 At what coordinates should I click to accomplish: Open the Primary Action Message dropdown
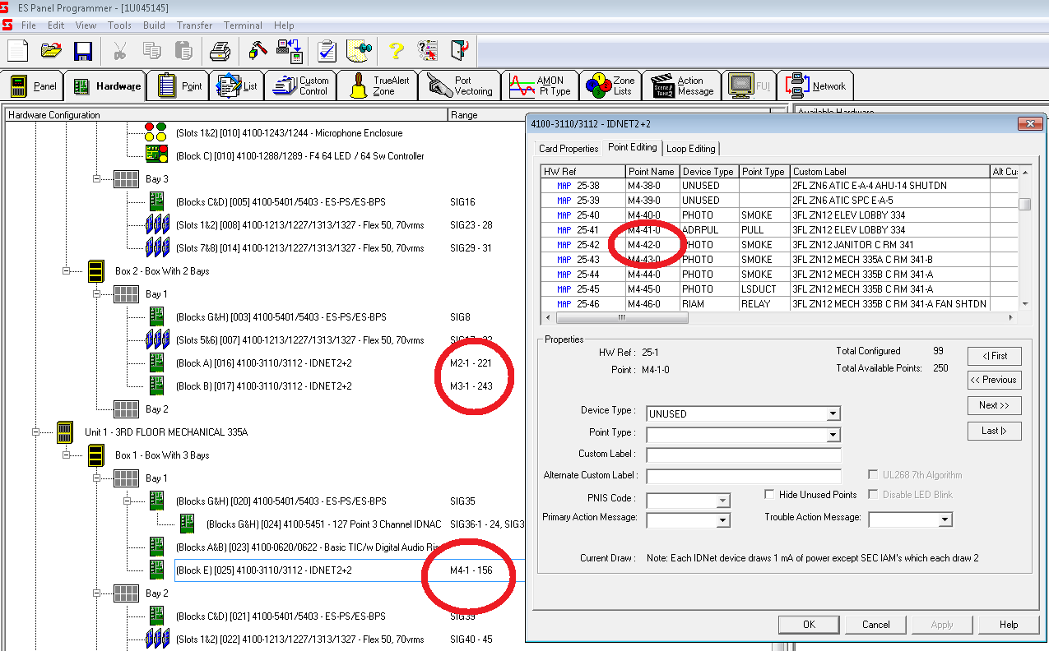coord(723,520)
